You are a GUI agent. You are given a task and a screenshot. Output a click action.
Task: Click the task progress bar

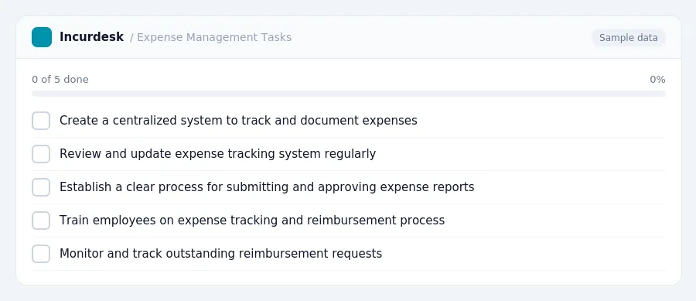tap(349, 94)
